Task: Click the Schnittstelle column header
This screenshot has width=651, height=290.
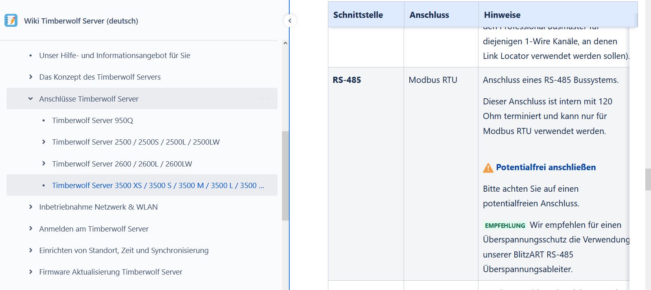Action: pos(358,15)
